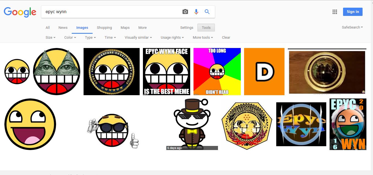The height and width of the screenshot is (175, 373).
Task: Expand the Visually similar dropdown
Action: (x=138, y=38)
